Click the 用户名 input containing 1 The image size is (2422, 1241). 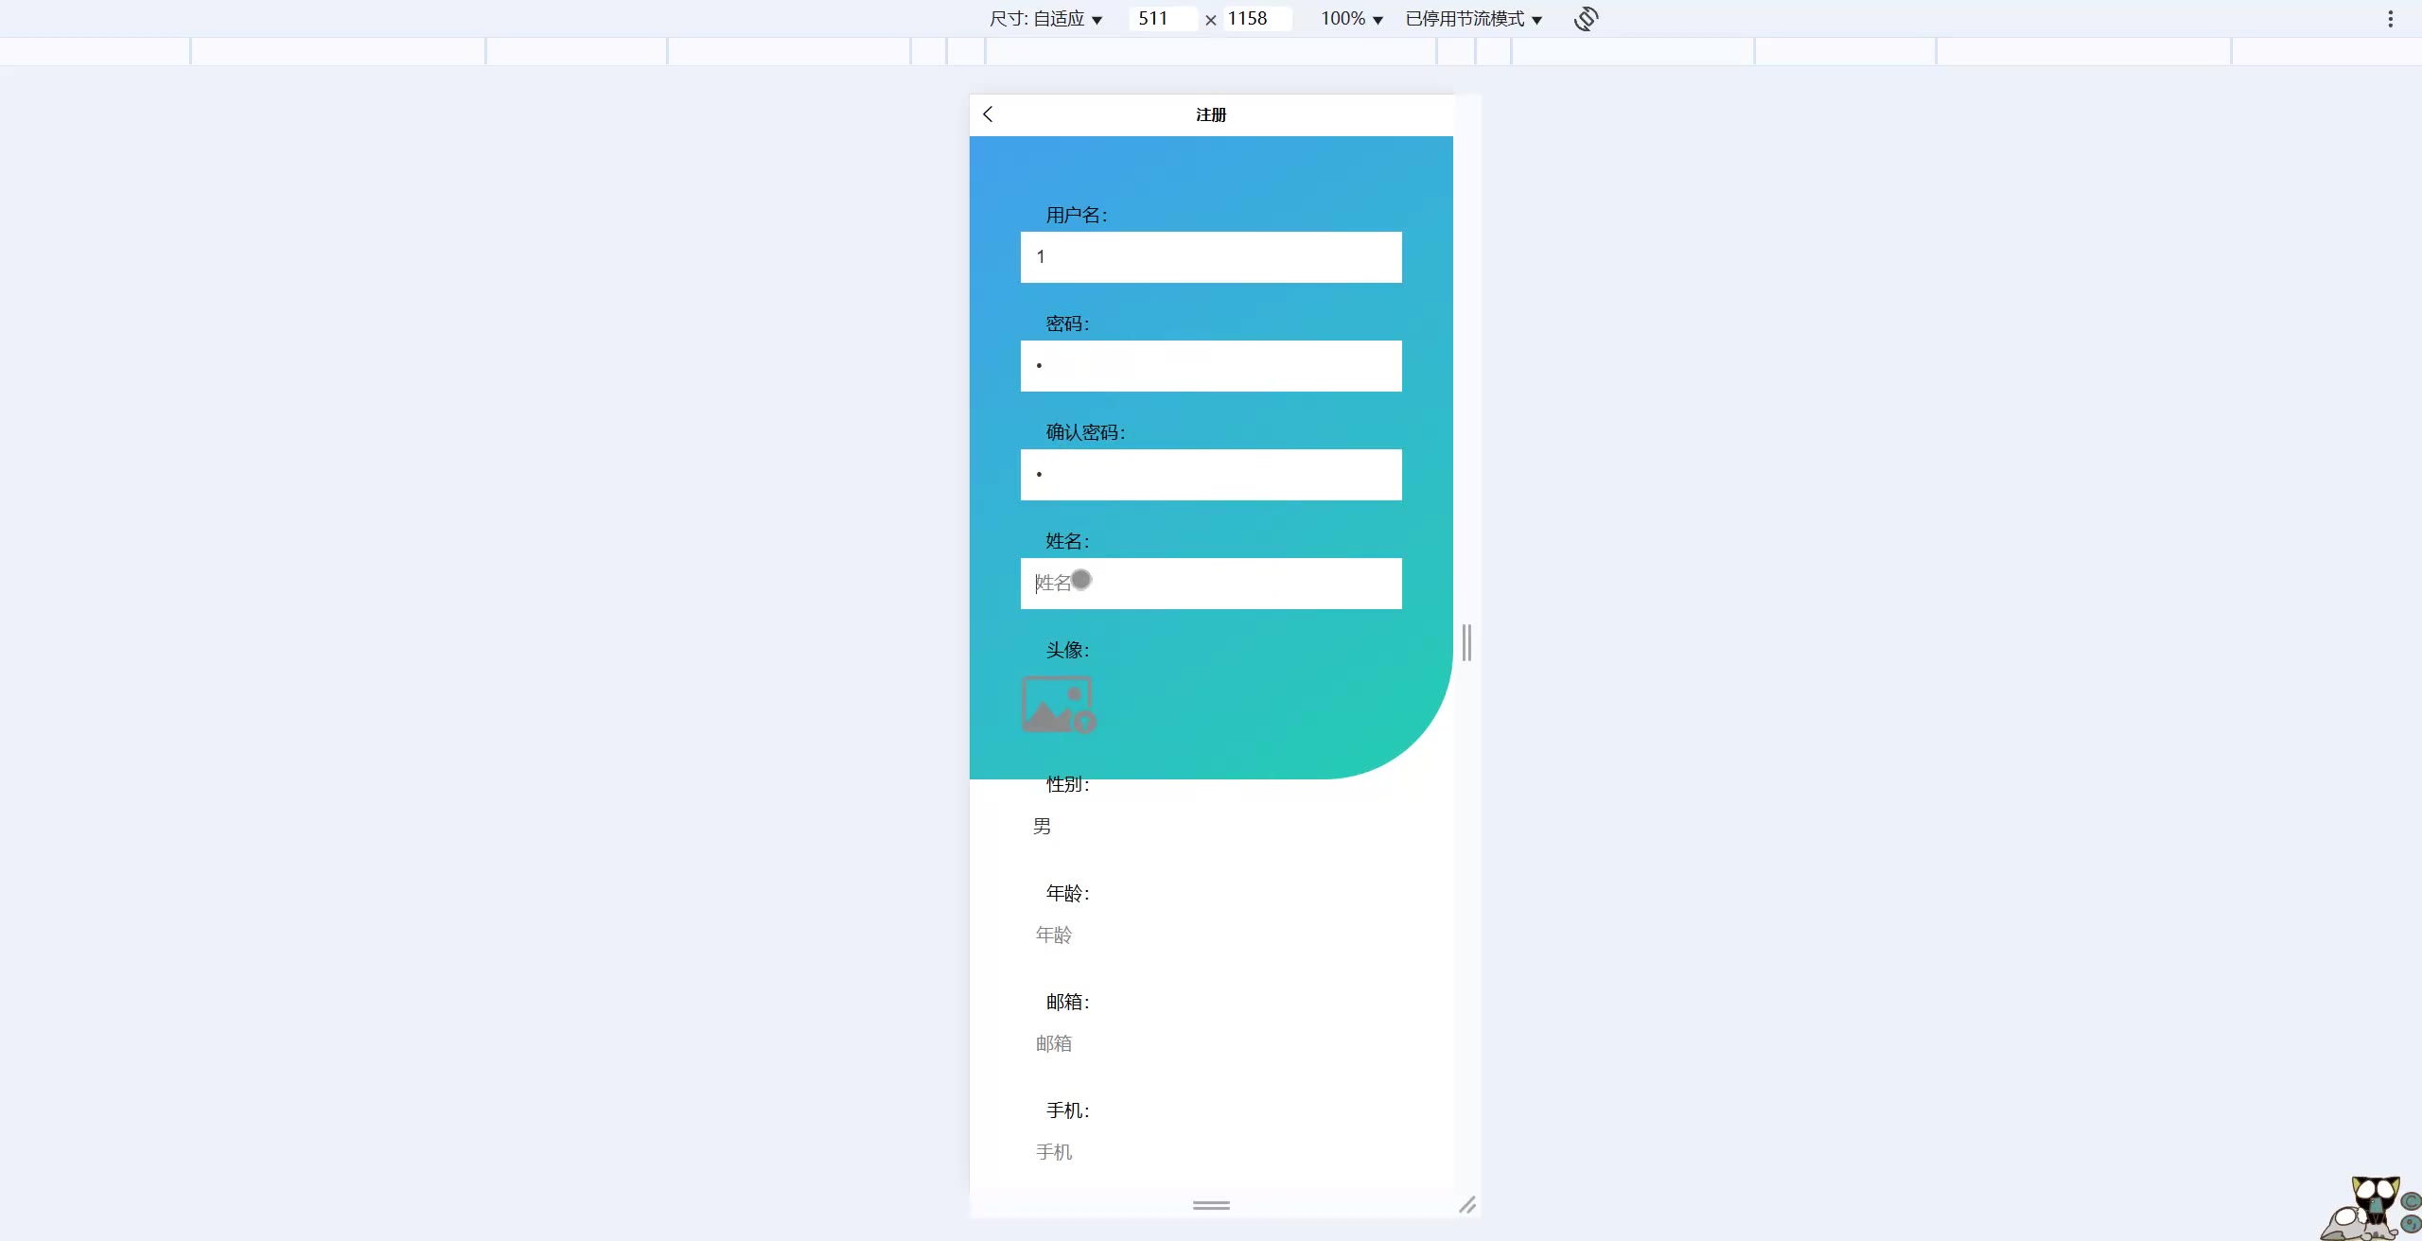[1211, 257]
